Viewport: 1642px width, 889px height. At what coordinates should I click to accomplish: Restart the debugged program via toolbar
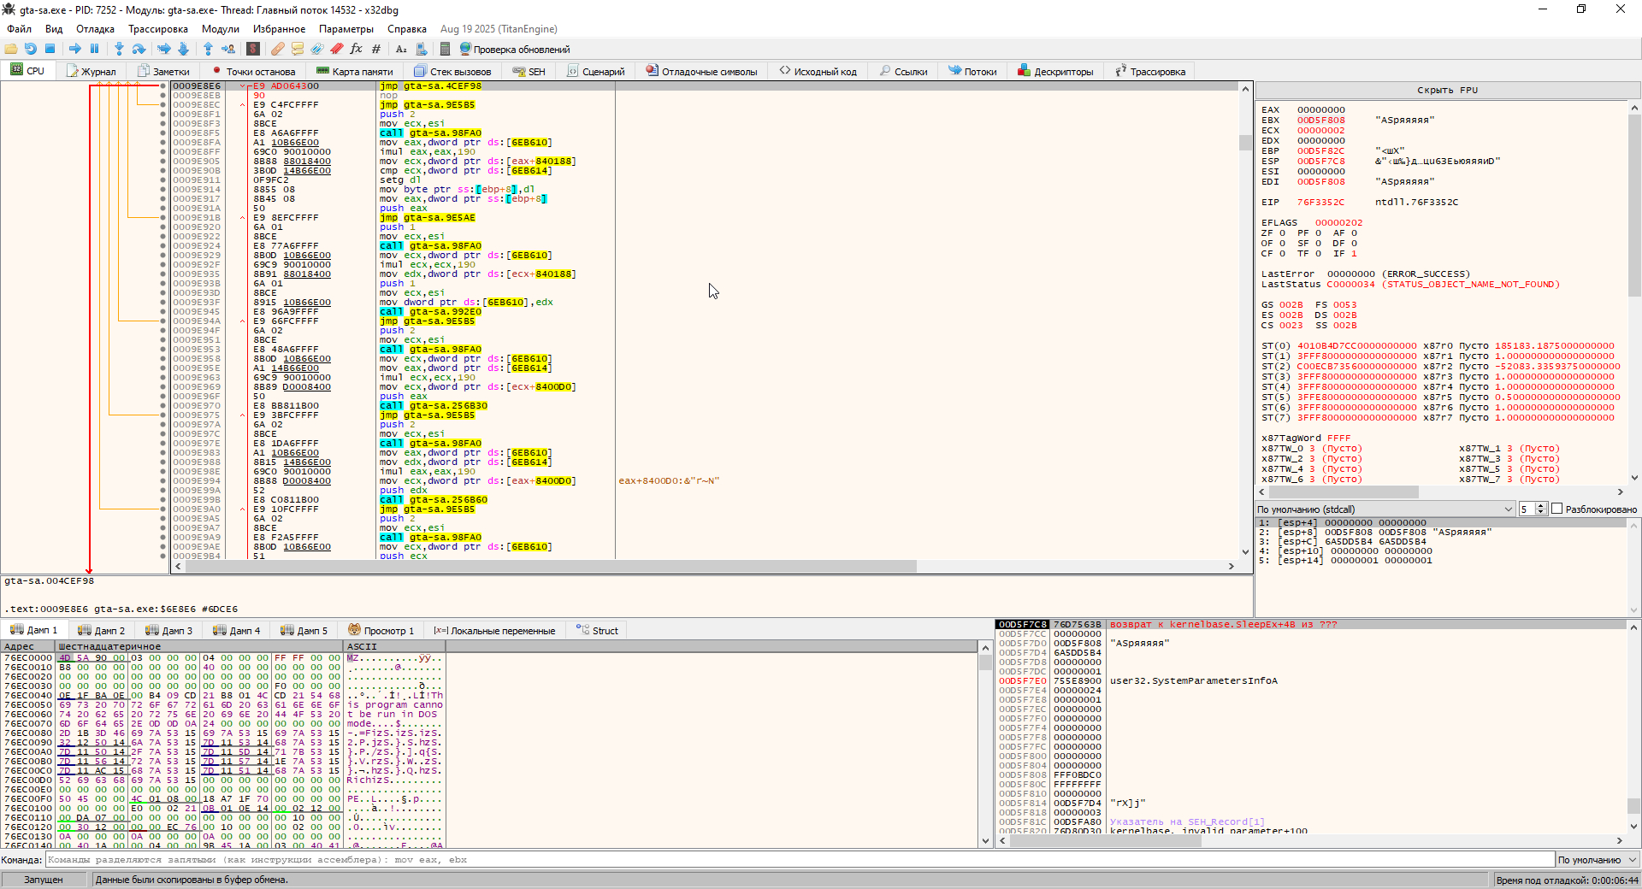[x=31, y=49]
